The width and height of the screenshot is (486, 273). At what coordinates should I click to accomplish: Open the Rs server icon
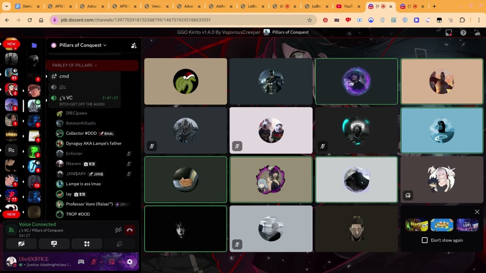pos(11,150)
